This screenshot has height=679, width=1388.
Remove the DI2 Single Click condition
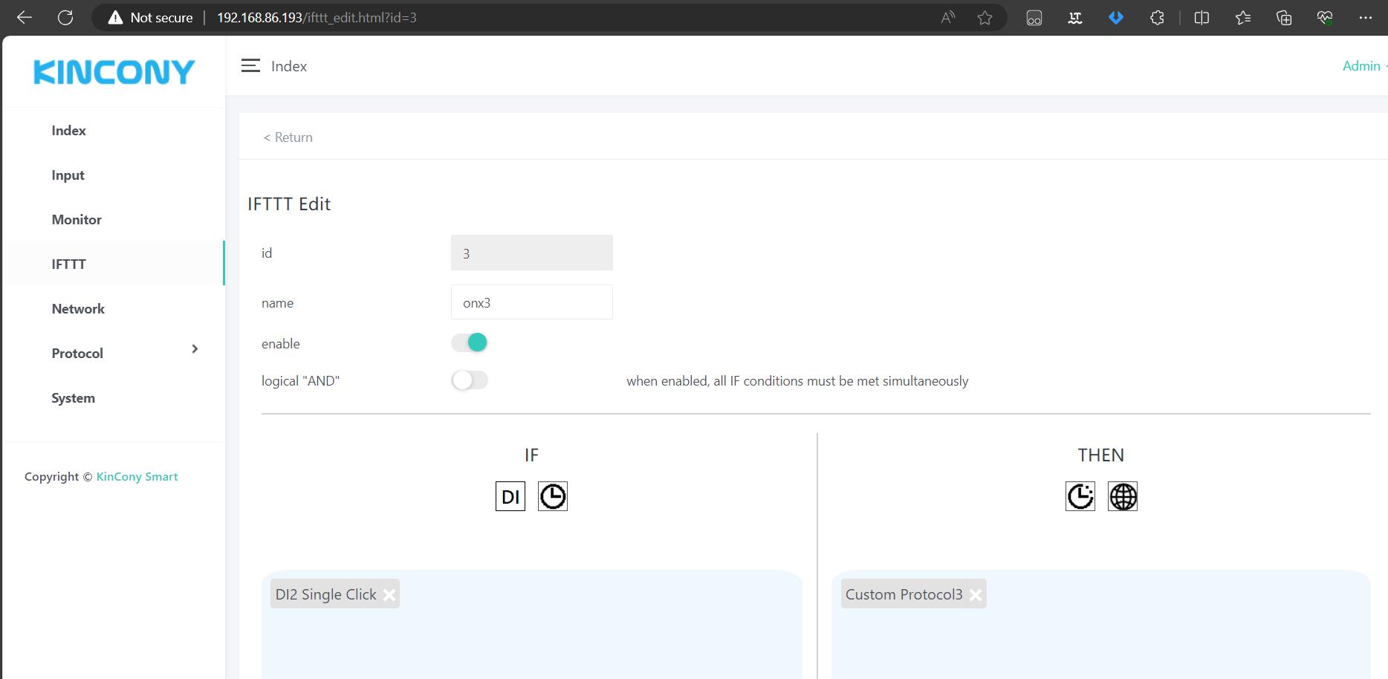389,595
